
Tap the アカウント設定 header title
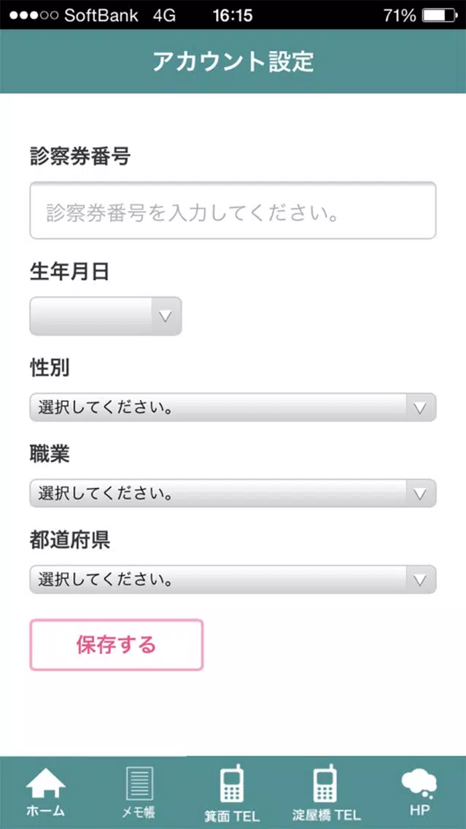pos(233,61)
